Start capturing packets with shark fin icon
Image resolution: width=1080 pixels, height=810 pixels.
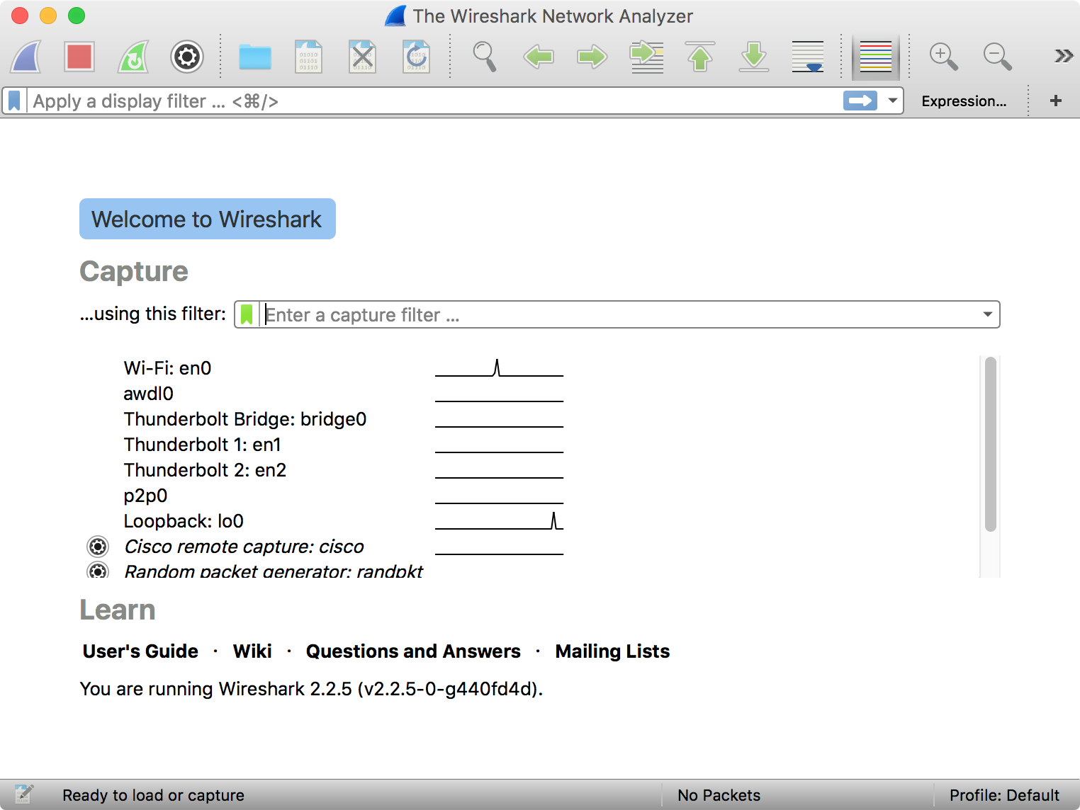(26, 57)
